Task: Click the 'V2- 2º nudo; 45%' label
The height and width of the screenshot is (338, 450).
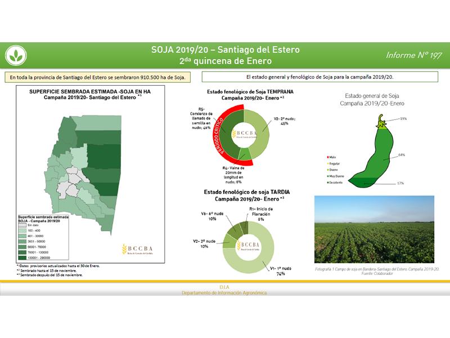Action: point(285,121)
